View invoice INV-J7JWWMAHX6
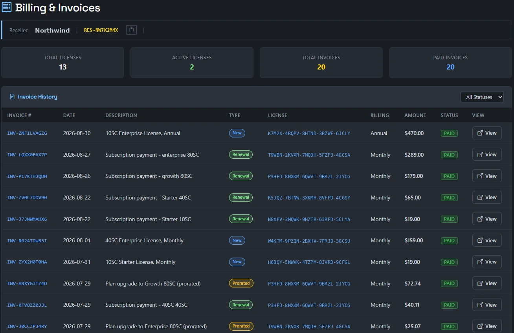Viewport: 514px width, 333px height. click(x=487, y=219)
